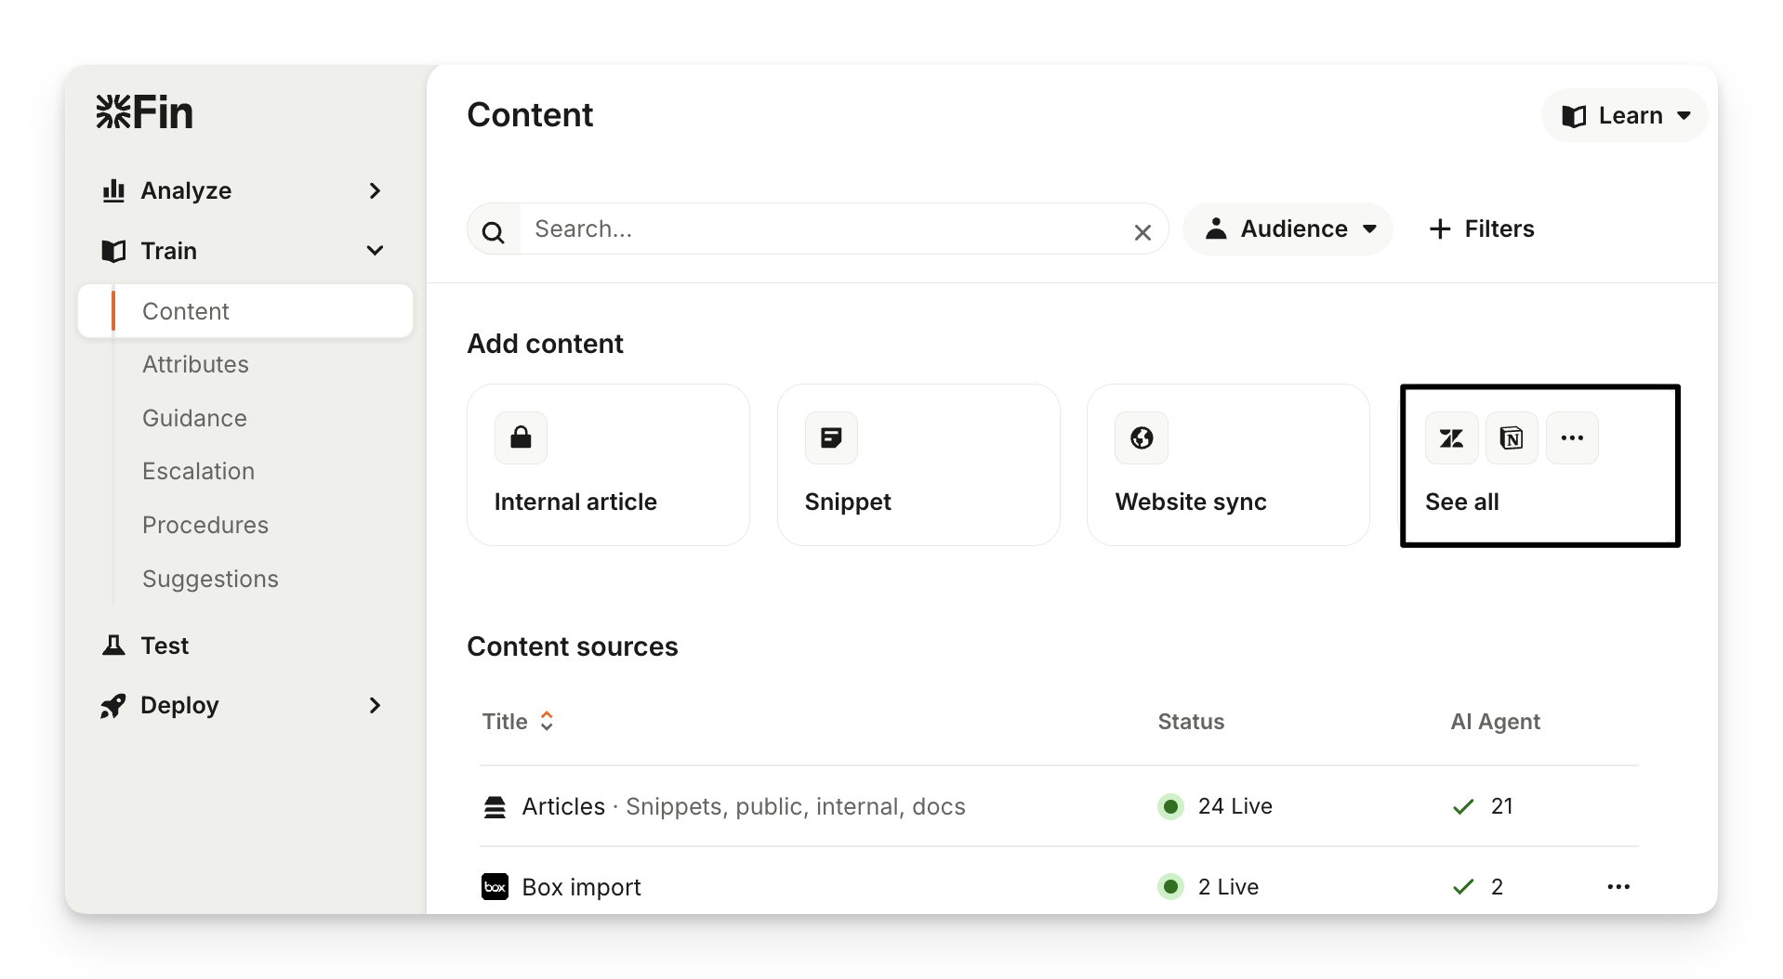Click the Notion icon in See all card
Image resolution: width=1783 pixels, height=979 pixels.
click(1512, 438)
